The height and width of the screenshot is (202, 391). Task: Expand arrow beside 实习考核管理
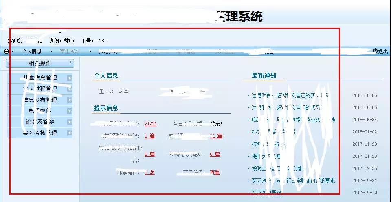click(x=70, y=133)
